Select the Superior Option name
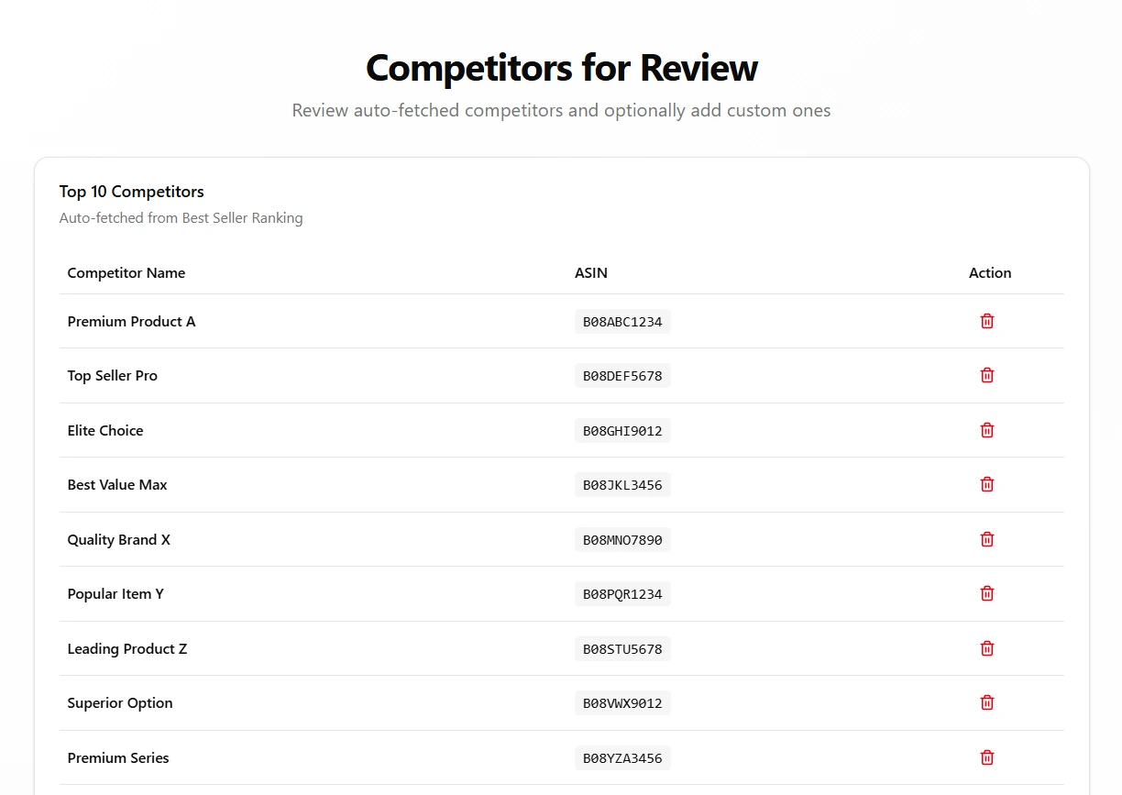This screenshot has width=1122, height=795. click(x=120, y=702)
